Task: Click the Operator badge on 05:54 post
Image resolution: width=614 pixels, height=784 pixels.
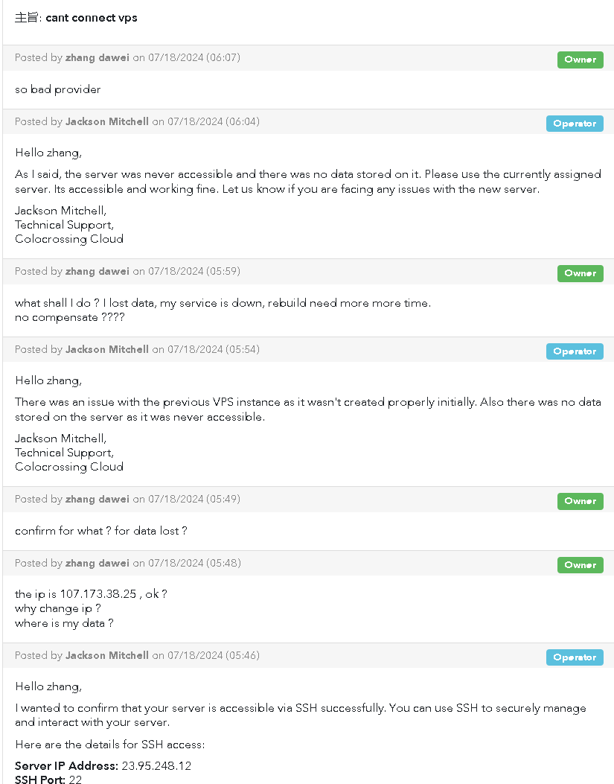Action: pyautogui.click(x=575, y=351)
